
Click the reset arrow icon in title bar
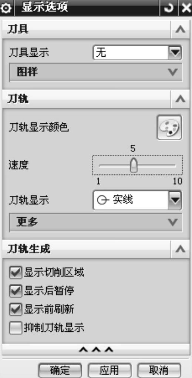pyautogui.click(x=169, y=9)
